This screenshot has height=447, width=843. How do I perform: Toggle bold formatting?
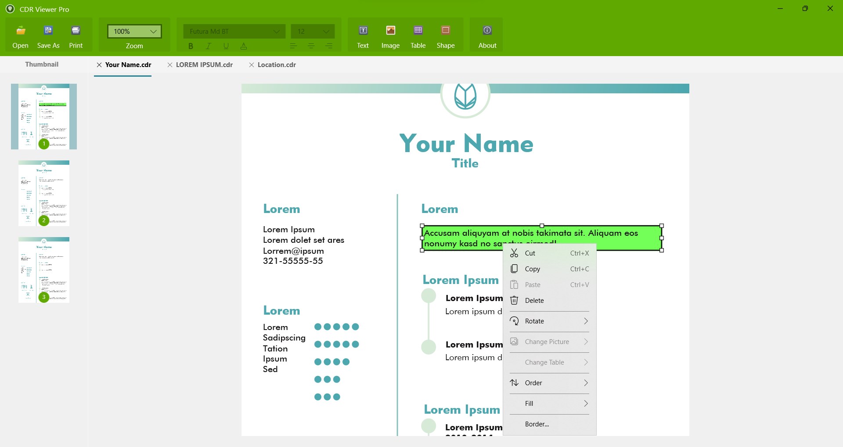(x=191, y=46)
